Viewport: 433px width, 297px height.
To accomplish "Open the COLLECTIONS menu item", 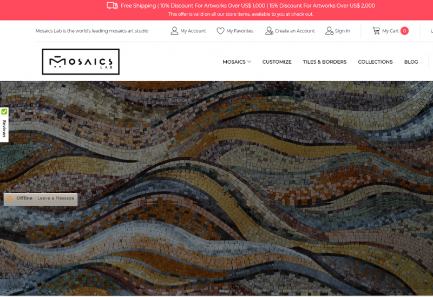I will tap(375, 62).
